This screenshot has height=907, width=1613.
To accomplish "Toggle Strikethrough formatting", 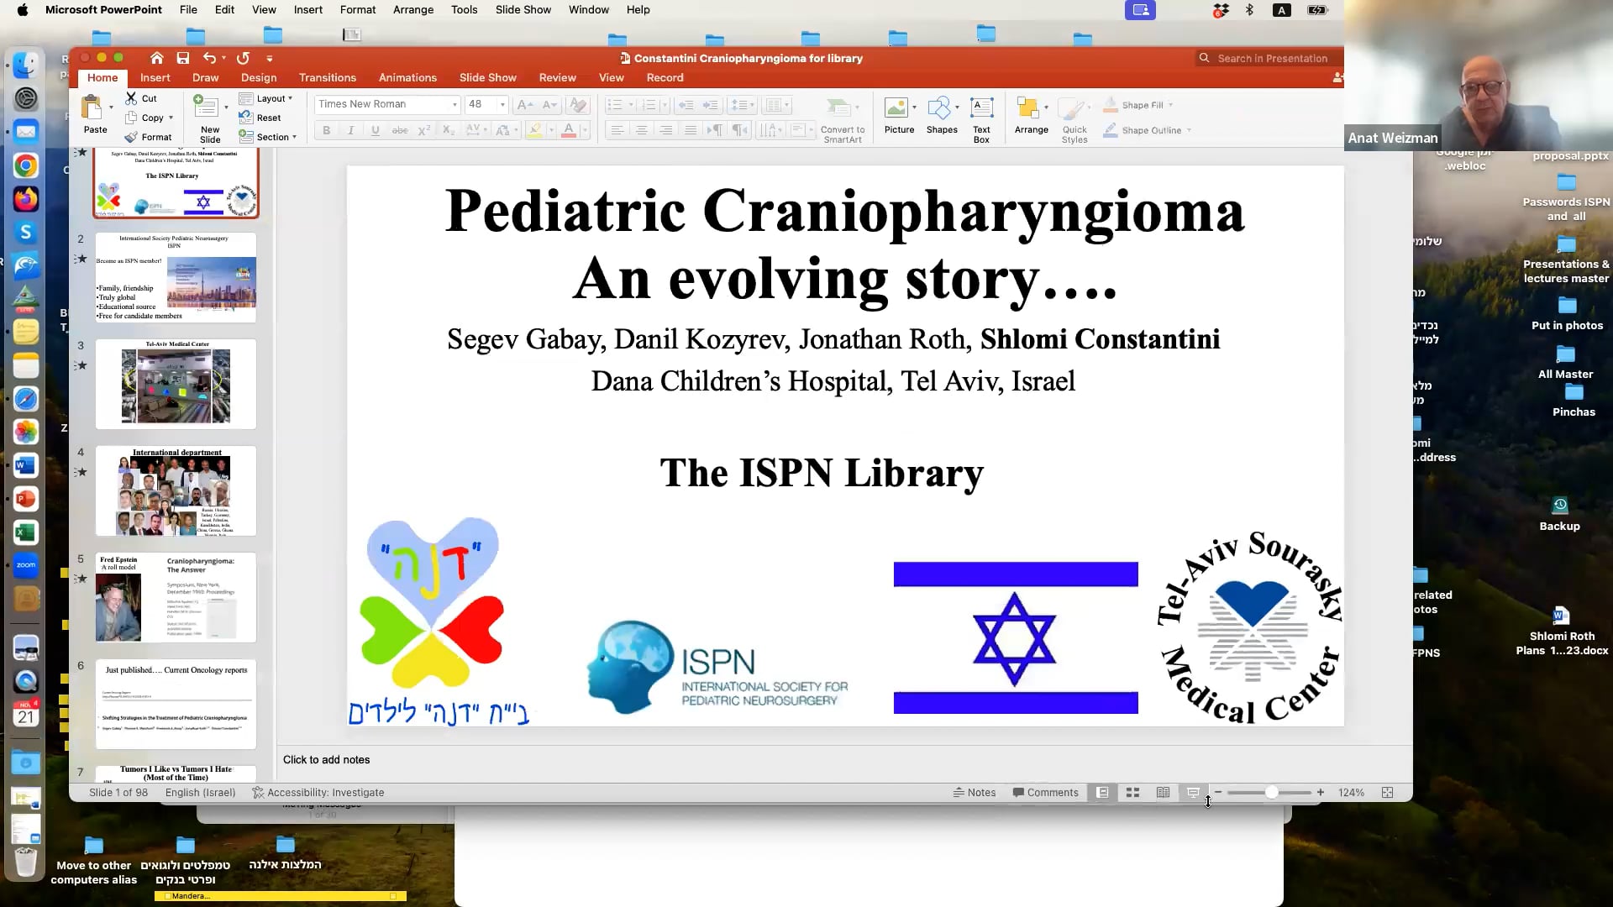I will [400, 130].
